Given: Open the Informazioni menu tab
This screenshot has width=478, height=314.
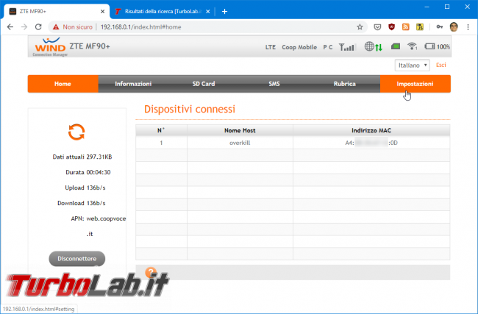Looking at the screenshot, I should (x=133, y=84).
